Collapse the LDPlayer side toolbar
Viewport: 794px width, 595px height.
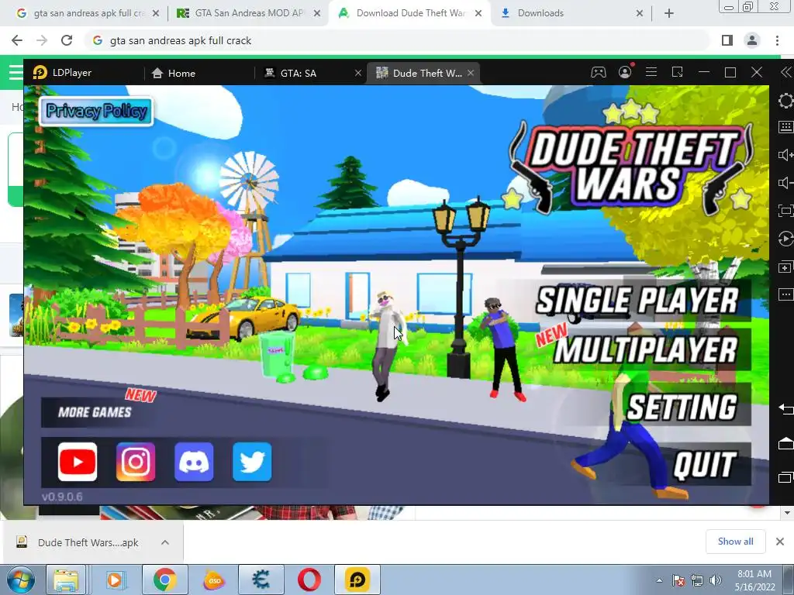[x=785, y=72]
